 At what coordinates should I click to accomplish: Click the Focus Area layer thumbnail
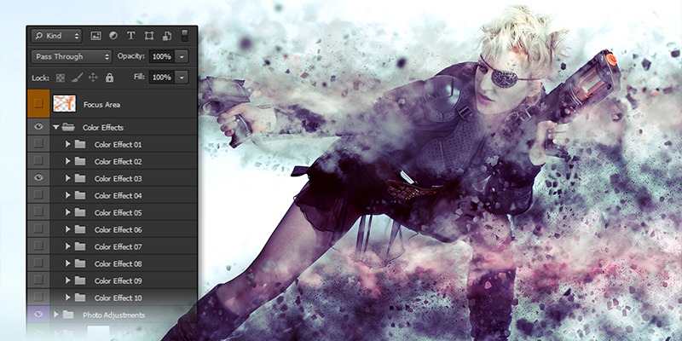65,104
